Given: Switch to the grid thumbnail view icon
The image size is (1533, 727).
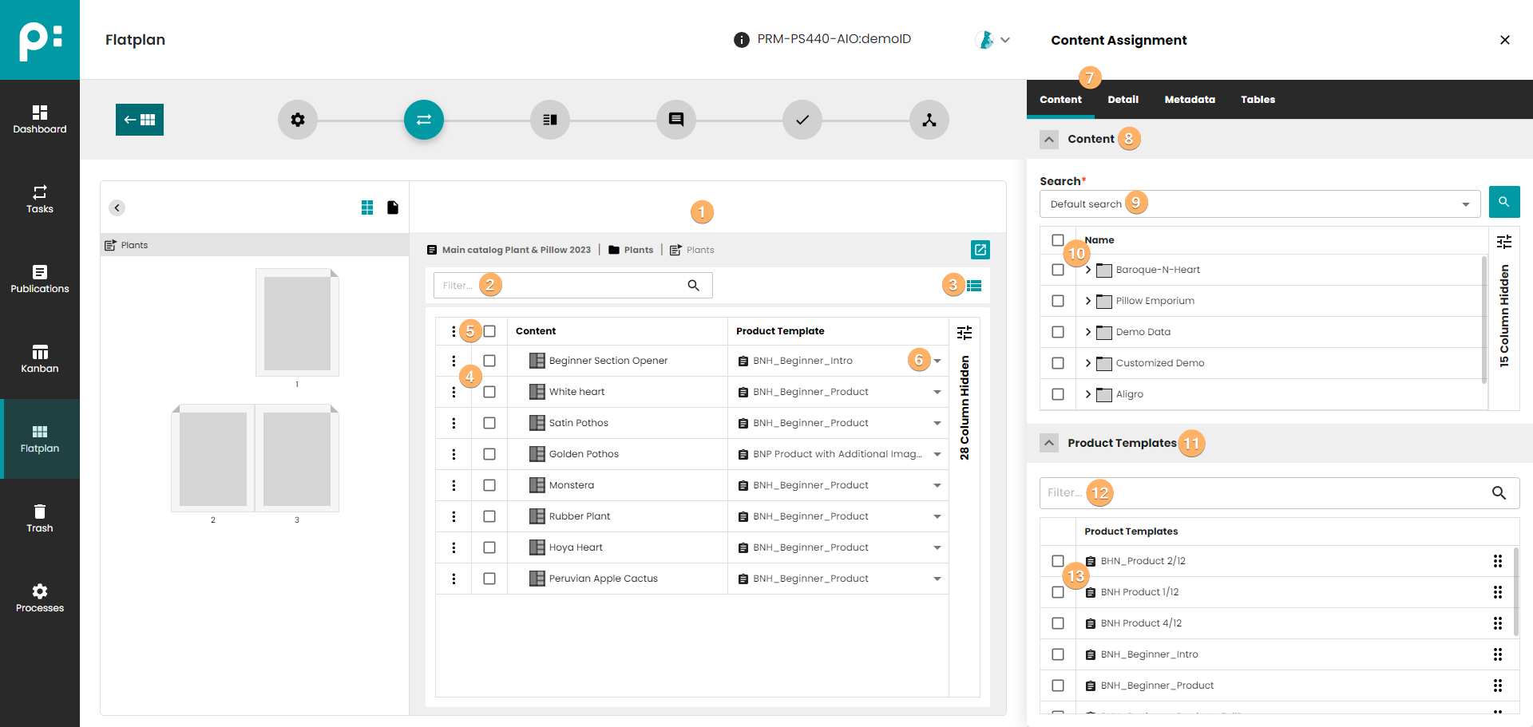Looking at the screenshot, I should click(x=367, y=207).
